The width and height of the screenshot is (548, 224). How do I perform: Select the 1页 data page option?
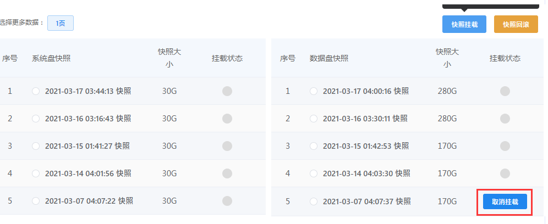[61, 23]
